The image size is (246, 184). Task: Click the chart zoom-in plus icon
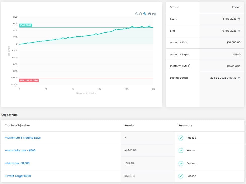(x=137, y=14)
